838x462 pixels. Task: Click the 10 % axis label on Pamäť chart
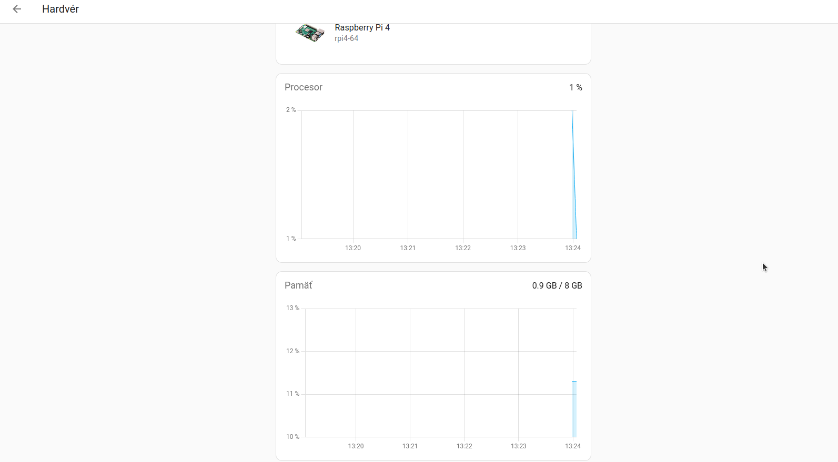tap(292, 437)
